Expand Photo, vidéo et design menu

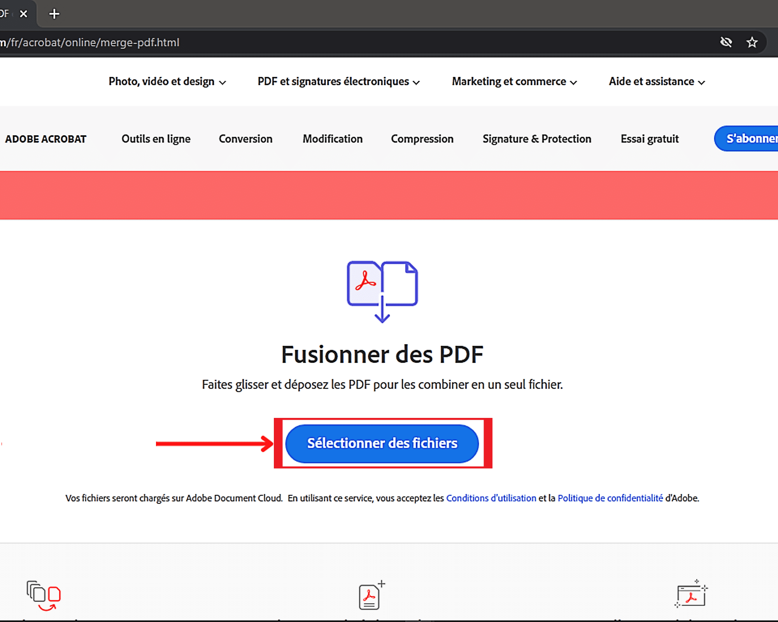coord(167,82)
